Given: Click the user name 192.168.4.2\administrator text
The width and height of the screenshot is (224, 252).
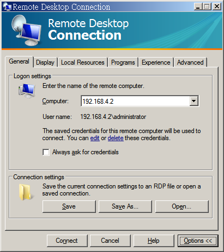Looking at the screenshot, I should (113, 117).
